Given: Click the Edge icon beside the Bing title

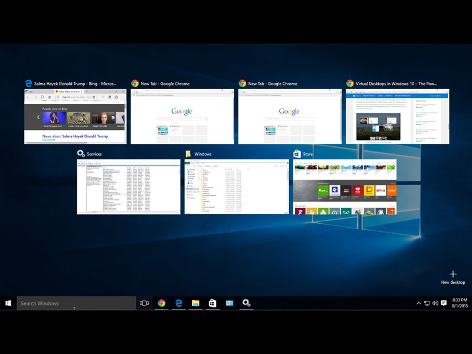Looking at the screenshot, I should (x=28, y=83).
